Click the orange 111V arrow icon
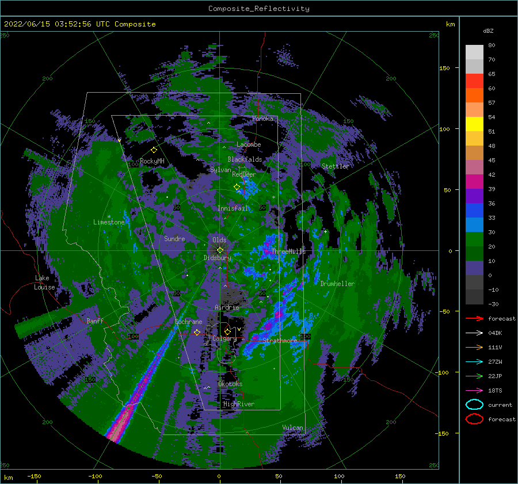Viewport: 518px width, 484px height. [x=474, y=347]
